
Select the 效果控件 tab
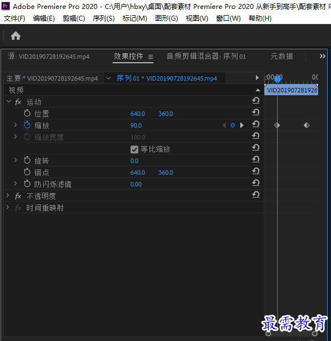point(128,57)
